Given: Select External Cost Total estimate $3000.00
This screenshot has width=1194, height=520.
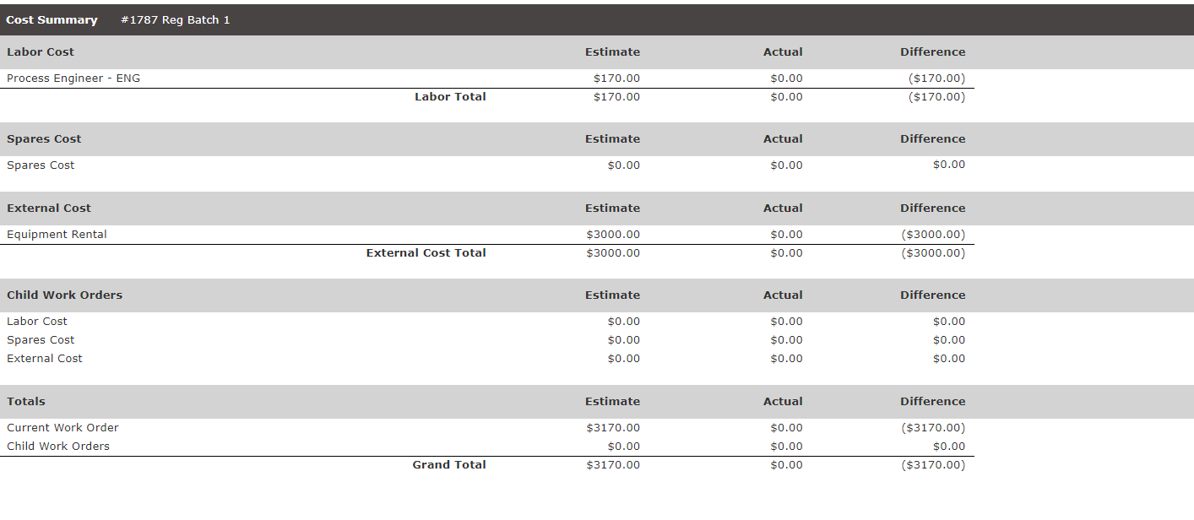Looking at the screenshot, I should pos(613,253).
